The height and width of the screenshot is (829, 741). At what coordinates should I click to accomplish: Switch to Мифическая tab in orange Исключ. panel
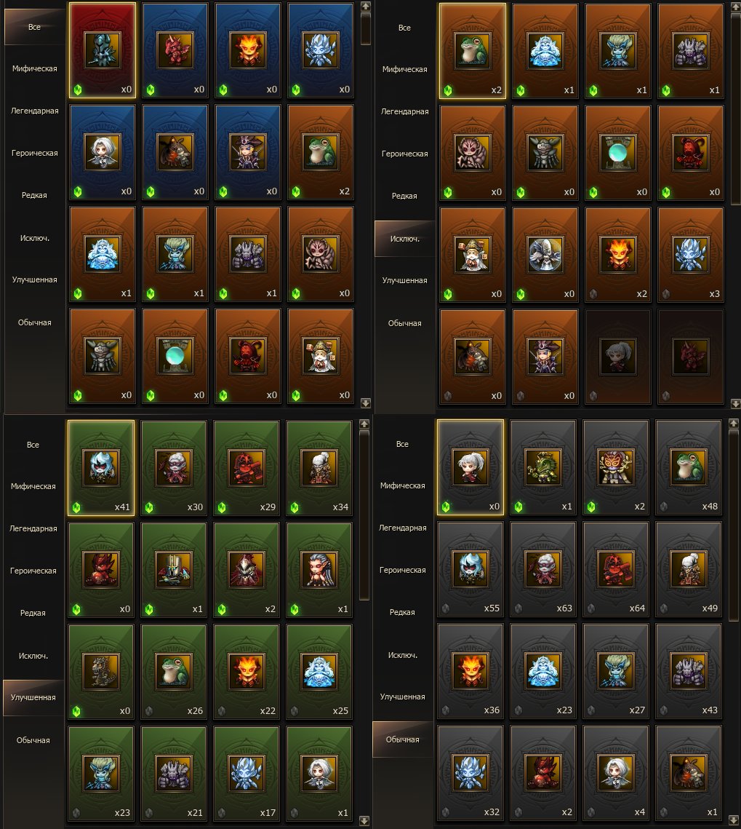[x=404, y=69]
